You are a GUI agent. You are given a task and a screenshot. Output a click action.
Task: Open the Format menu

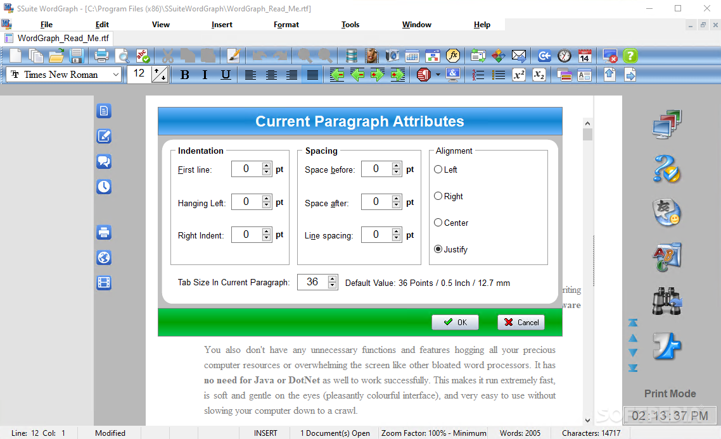pyautogui.click(x=286, y=25)
